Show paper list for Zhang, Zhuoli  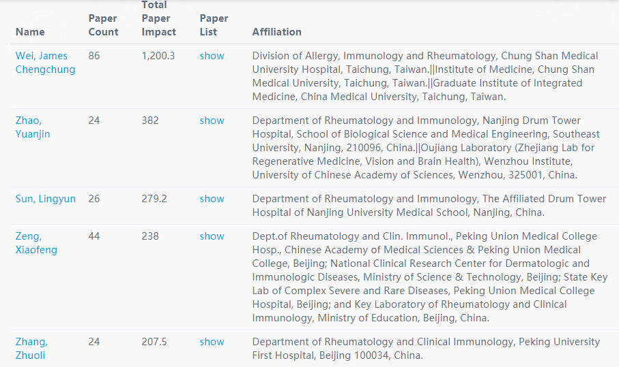[x=212, y=342]
